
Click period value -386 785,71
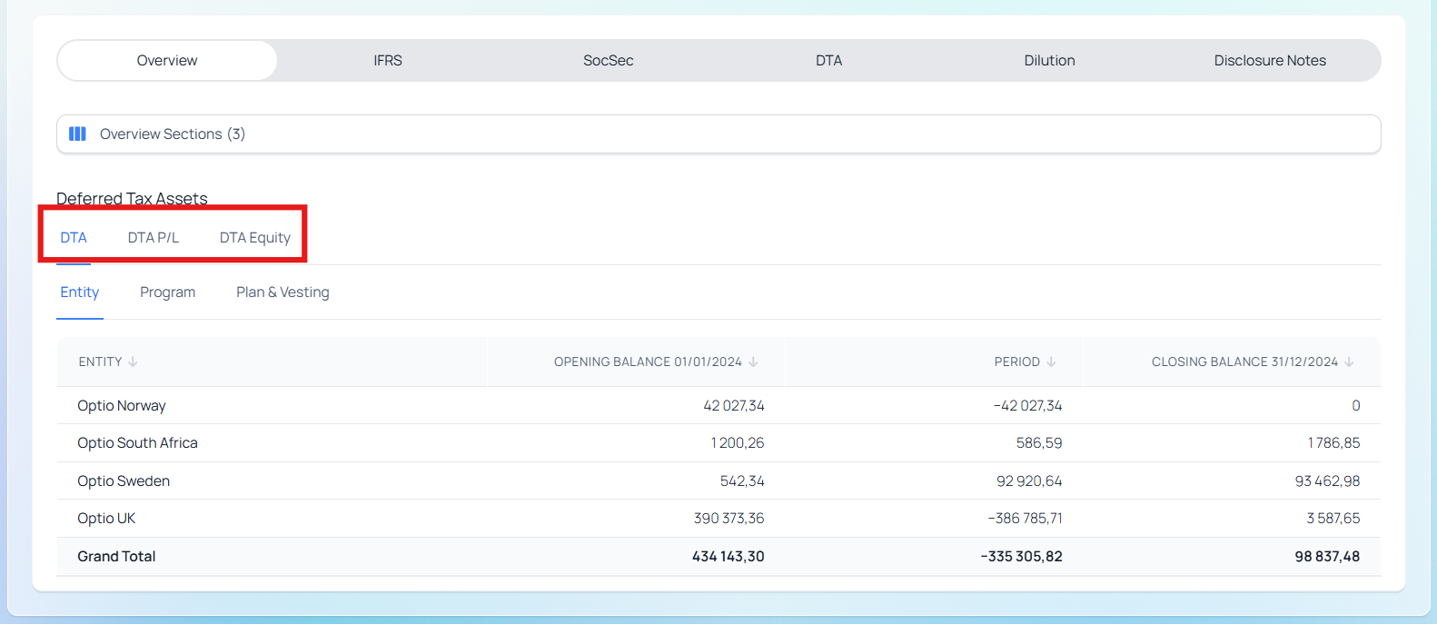point(1025,518)
